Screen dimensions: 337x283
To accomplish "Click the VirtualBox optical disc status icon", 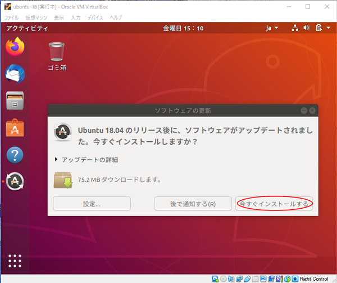I will click(224, 279).
